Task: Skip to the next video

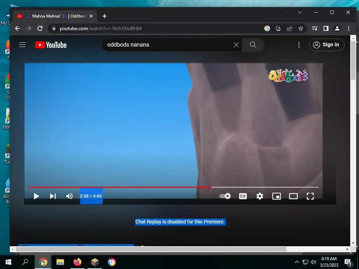Action: tap(53, 196)
